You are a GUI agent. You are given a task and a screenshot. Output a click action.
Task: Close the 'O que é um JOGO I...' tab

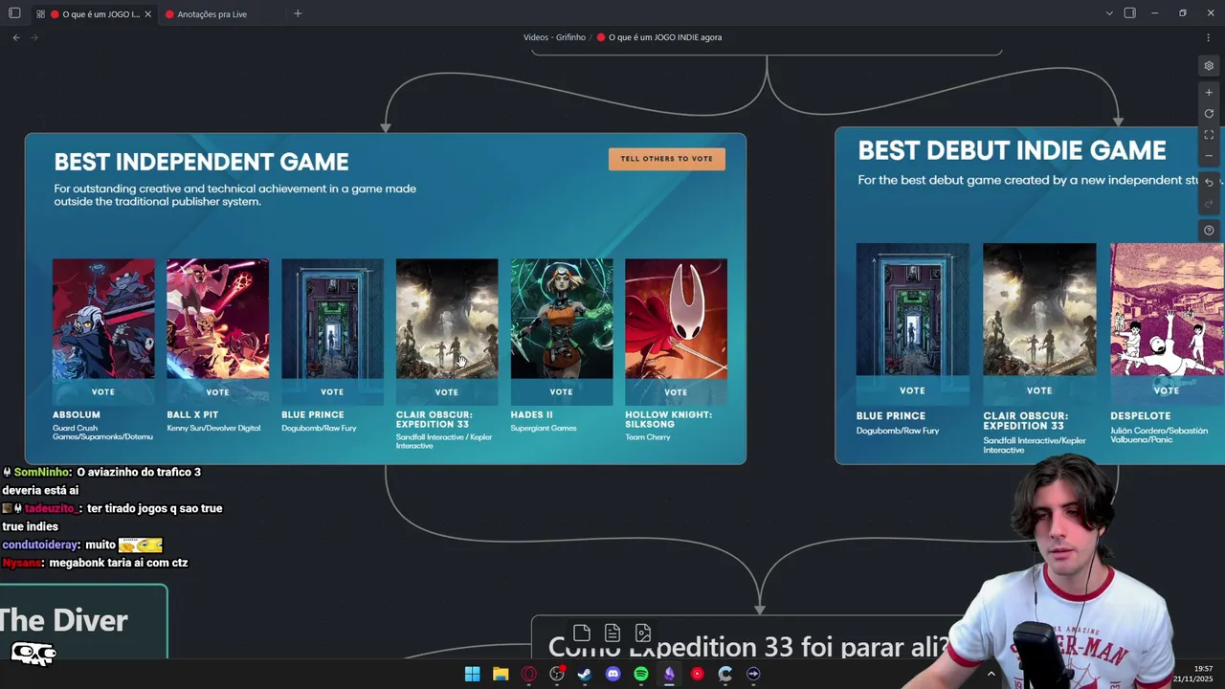click(x=147, y=14)
